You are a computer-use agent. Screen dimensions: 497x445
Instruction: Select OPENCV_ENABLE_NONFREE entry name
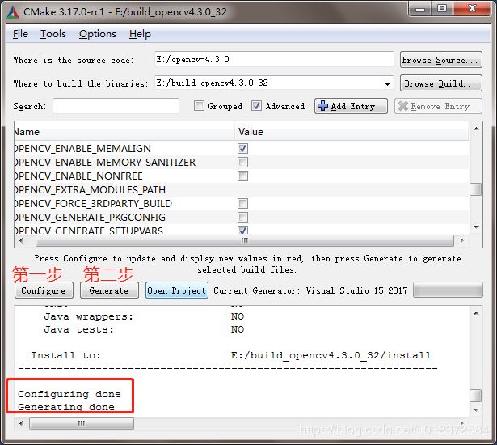click(x=78, y=176)
